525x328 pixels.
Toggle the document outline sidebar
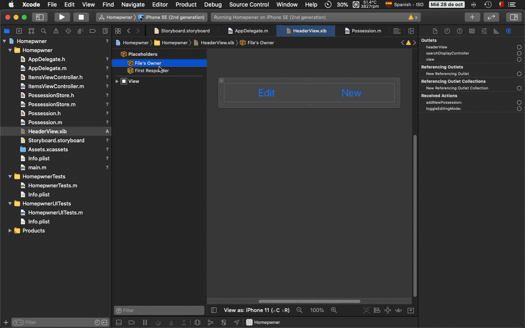pos(214,310)
